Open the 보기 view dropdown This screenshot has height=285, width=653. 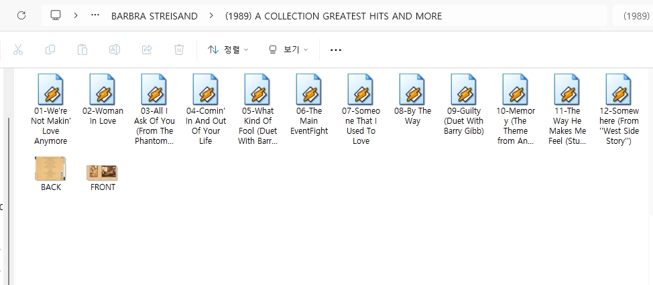tap(288, 50)
